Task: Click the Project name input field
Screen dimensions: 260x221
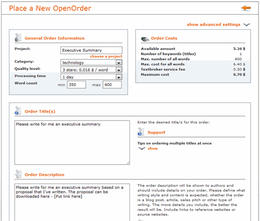Action: (x=92, y=50)
